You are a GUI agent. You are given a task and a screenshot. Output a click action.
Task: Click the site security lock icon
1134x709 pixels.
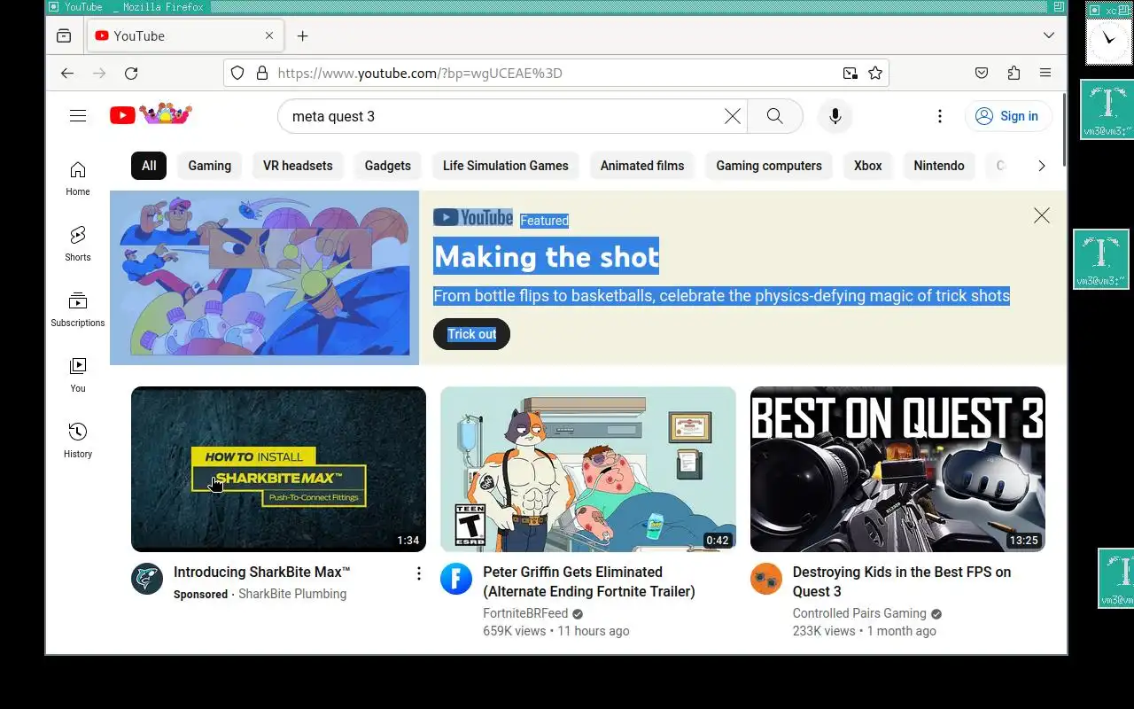pos(262,74)
